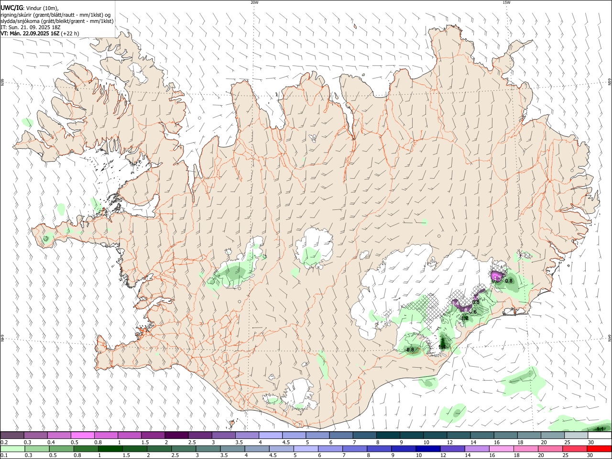Pick the light pink 16 rain-scale swatch
This screenshot has height=459, width=612.
(x=501, y=448)
